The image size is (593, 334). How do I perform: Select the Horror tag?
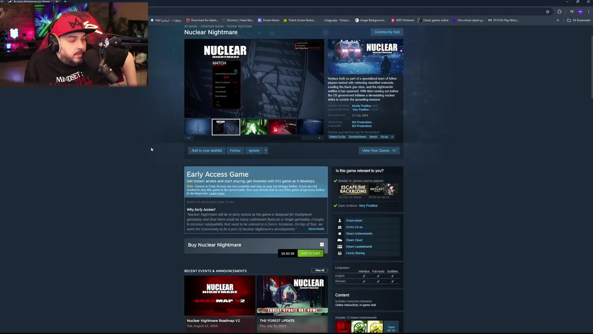pos(373,137)
